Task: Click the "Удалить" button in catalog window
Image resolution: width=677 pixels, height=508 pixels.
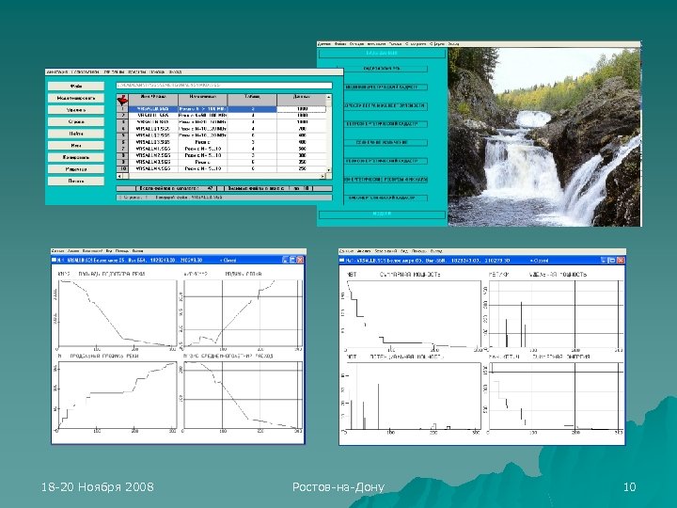Action: coord(76,110)
